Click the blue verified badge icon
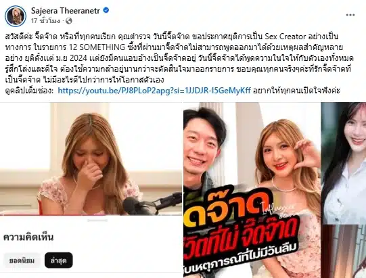 pos(106,10)
